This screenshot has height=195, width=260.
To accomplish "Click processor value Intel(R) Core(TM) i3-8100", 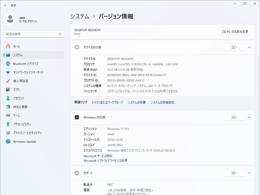I will tap(142, 64).
